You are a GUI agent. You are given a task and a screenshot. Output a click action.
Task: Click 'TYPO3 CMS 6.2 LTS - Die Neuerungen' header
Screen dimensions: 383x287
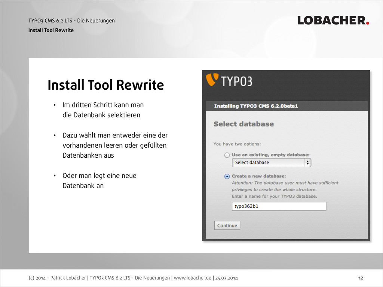coord(71,21)
